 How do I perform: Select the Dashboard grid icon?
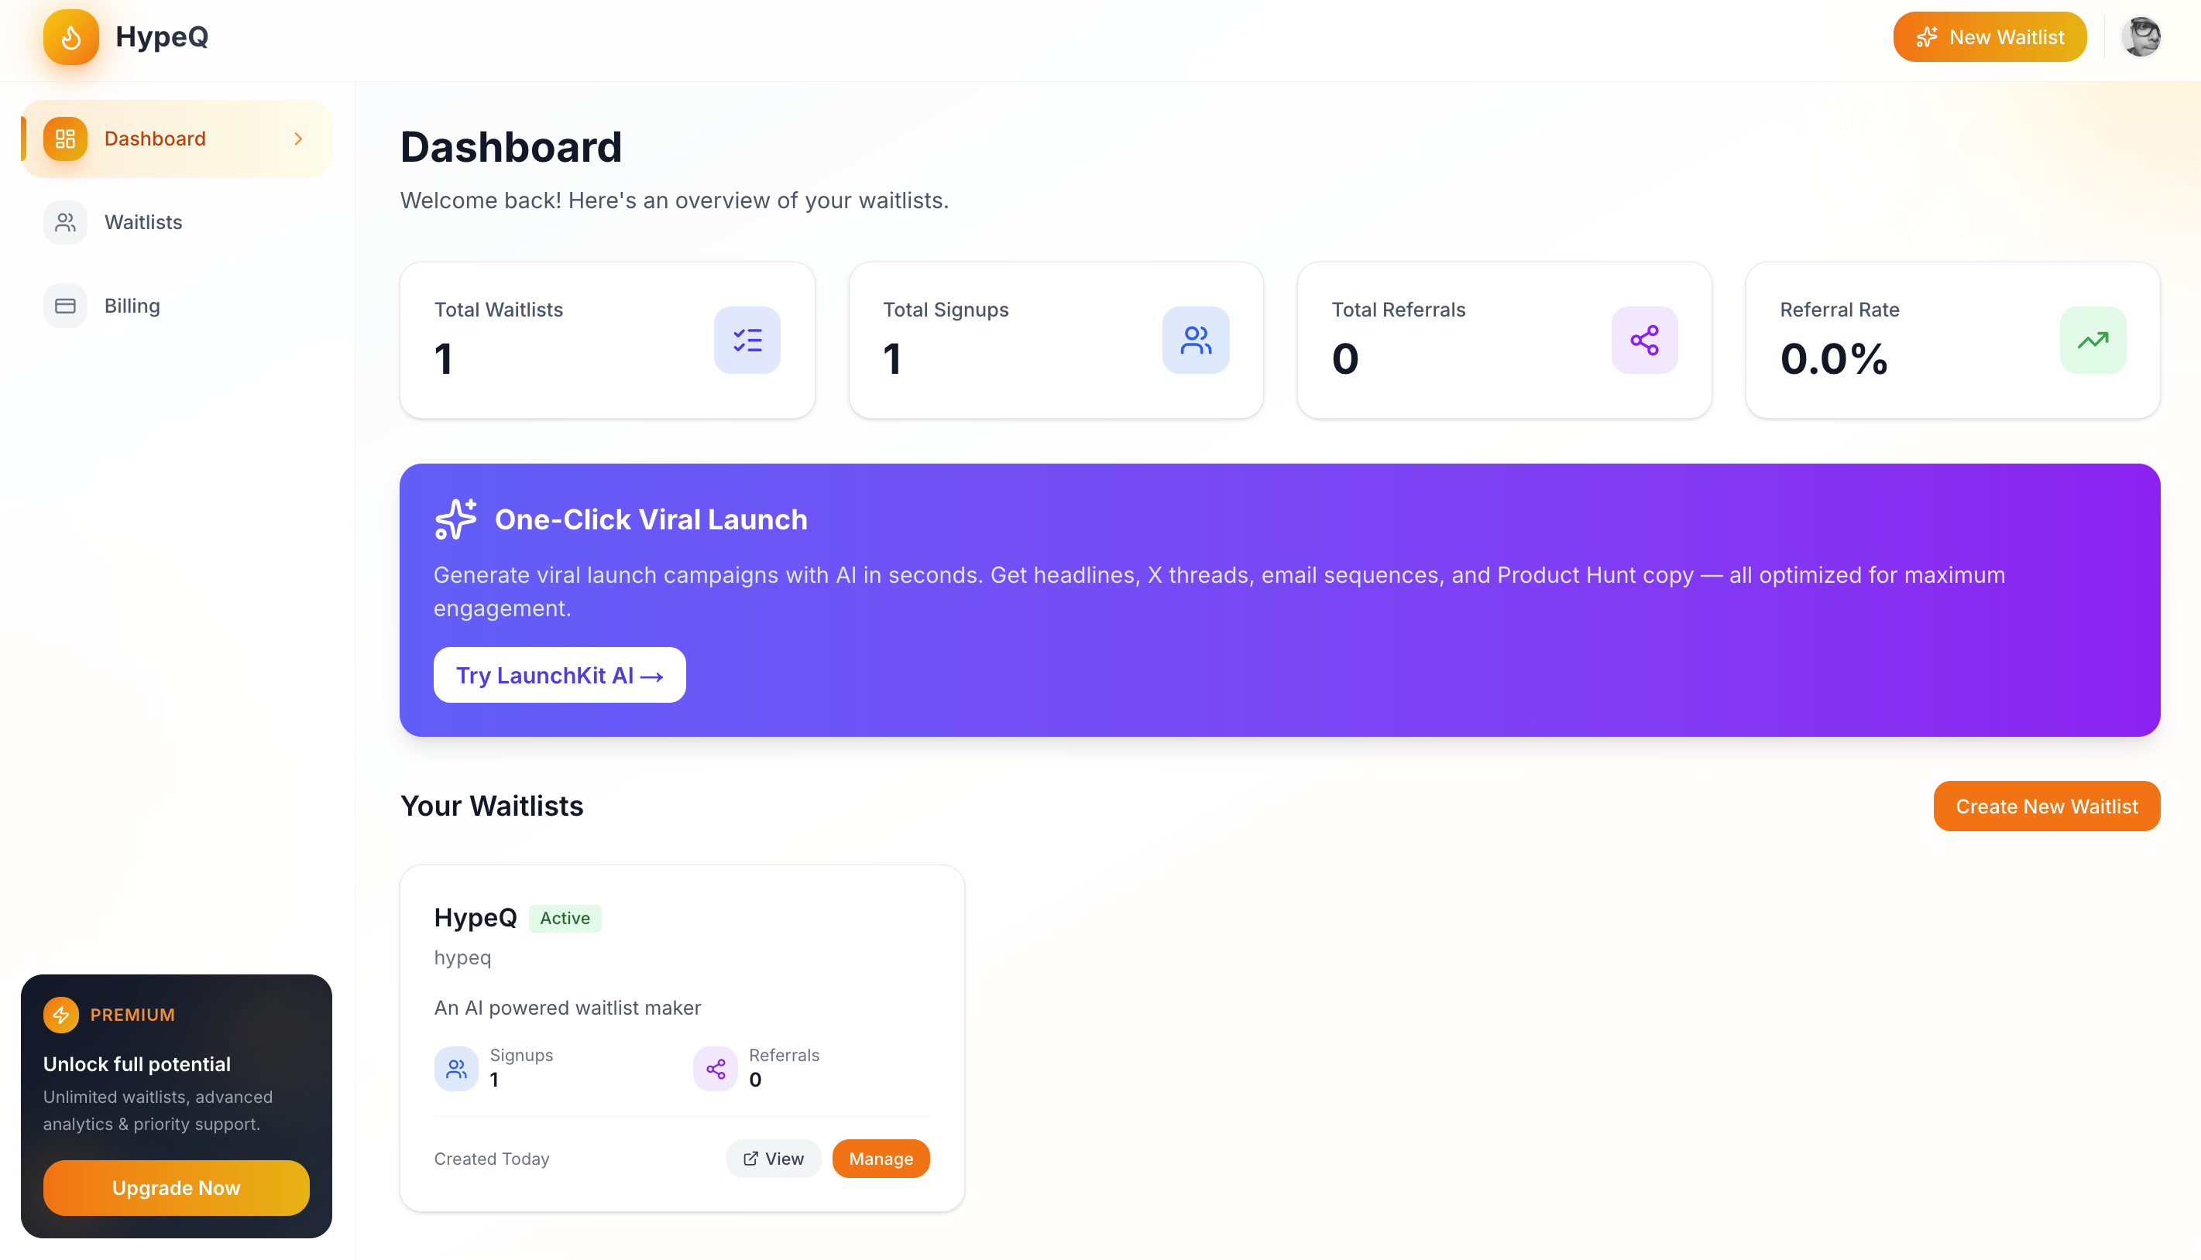[x=64, y=139]
